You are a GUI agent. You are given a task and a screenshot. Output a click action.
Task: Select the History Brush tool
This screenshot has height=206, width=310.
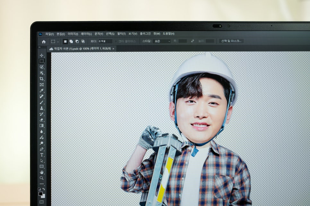click(x=41, y=114)
